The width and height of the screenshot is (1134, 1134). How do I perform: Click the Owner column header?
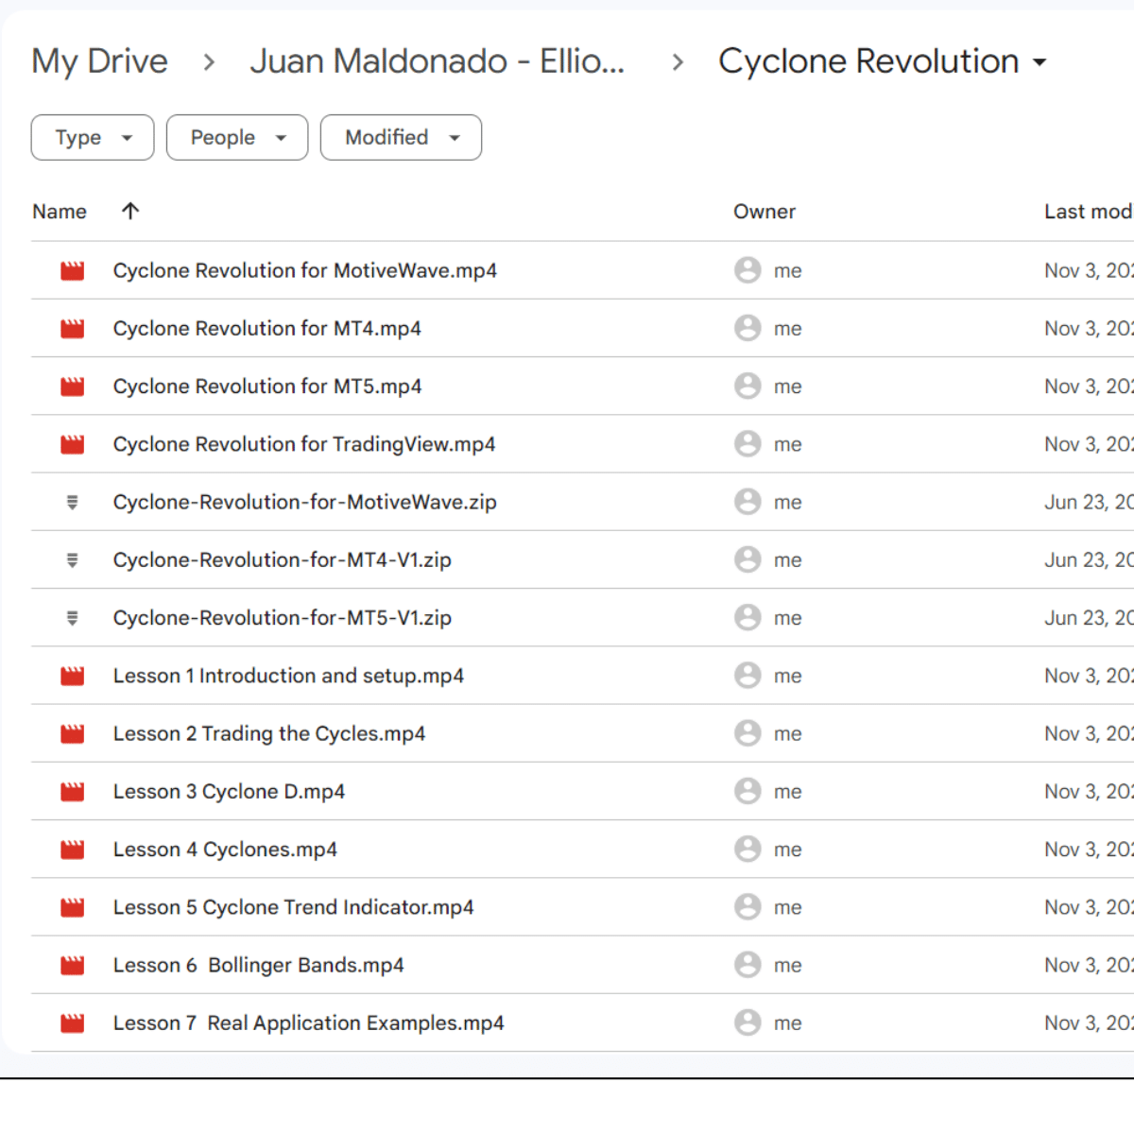pos(764,212)
